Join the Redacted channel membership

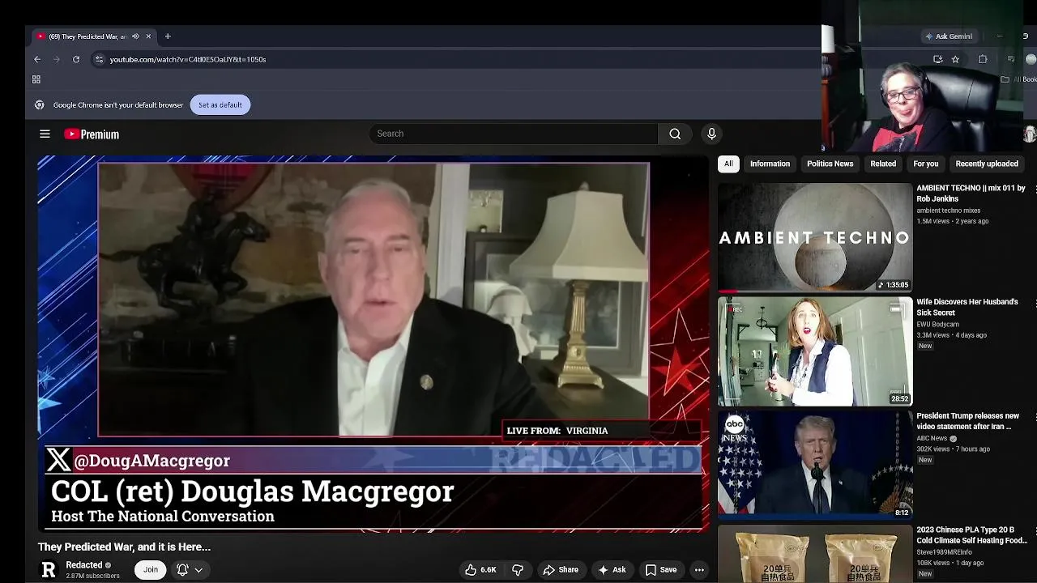pos(151,570)
